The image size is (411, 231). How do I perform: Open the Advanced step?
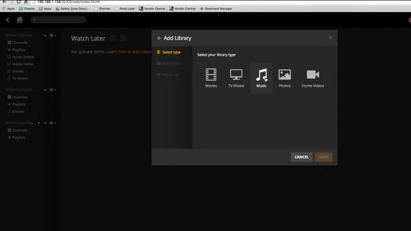coord(168,74)
